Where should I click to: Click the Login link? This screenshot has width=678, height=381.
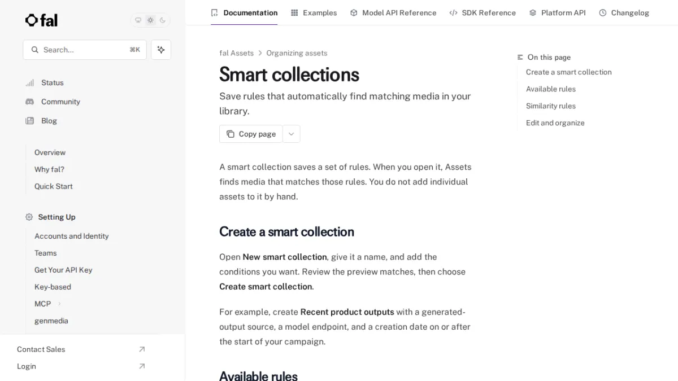tap(27, 366)
